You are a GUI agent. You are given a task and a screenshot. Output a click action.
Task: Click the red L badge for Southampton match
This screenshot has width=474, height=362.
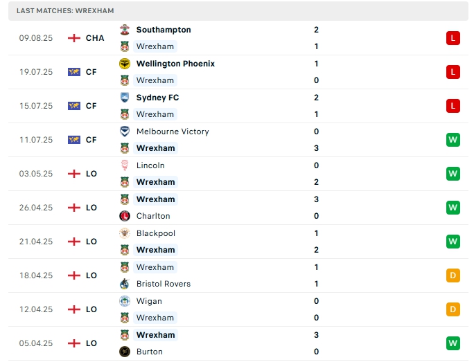(x=453, y=38)
